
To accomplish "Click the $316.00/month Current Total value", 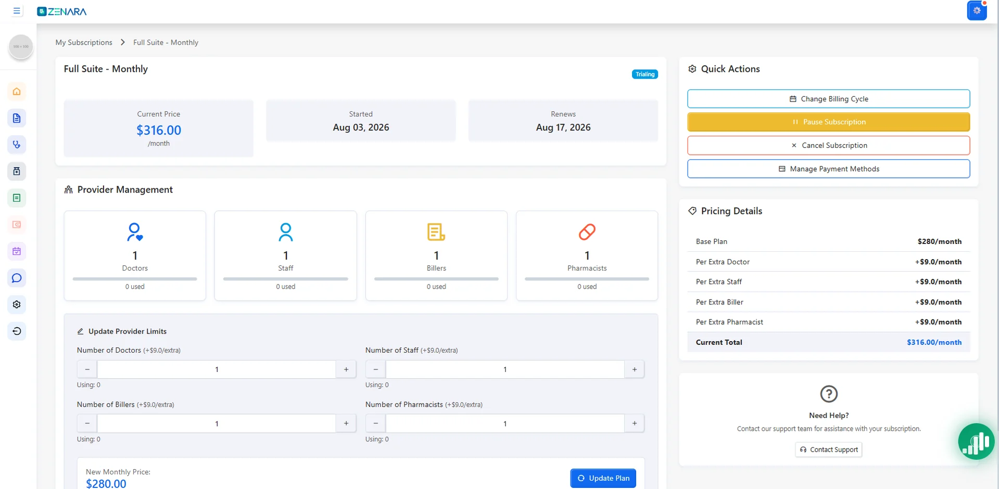I will click(934, 342).
